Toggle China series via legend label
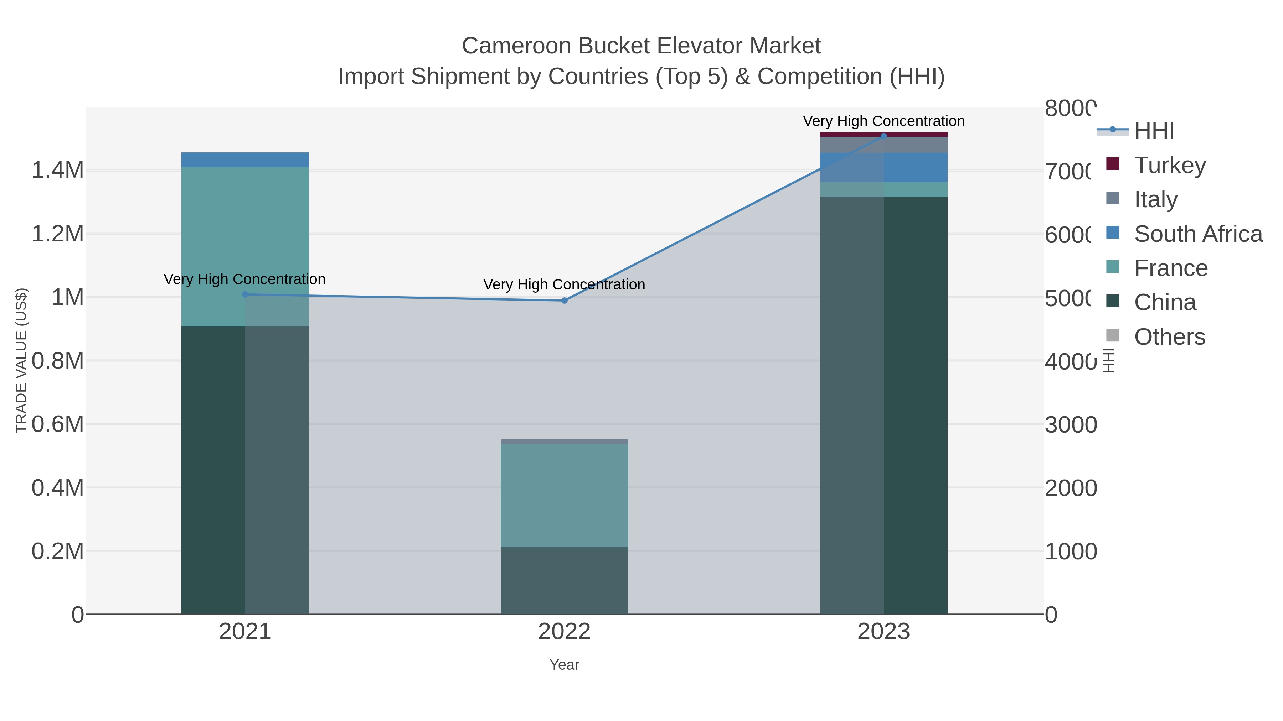1283x721 pixels. [1165, 303]
